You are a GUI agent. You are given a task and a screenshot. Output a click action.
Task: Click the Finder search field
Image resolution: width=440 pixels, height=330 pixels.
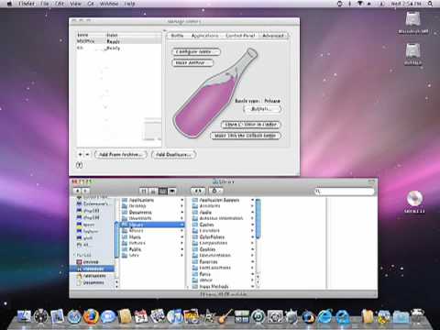click(x=345, y=192)
